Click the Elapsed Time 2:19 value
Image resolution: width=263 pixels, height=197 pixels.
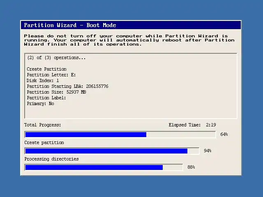tap(211, 125)
